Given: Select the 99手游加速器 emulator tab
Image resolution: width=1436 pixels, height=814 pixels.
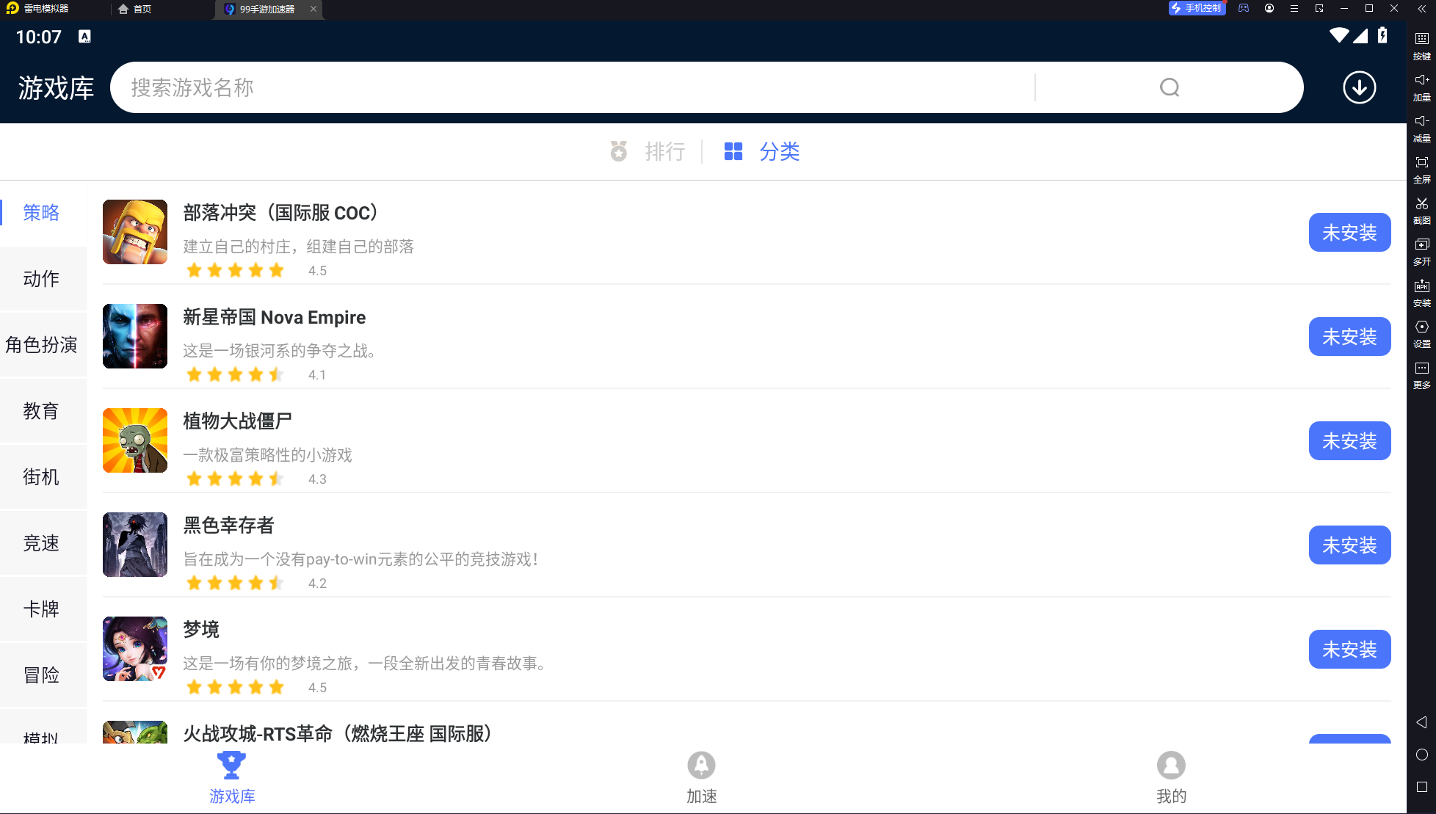Looking at the screenshot, I should (x=267, y=9).
